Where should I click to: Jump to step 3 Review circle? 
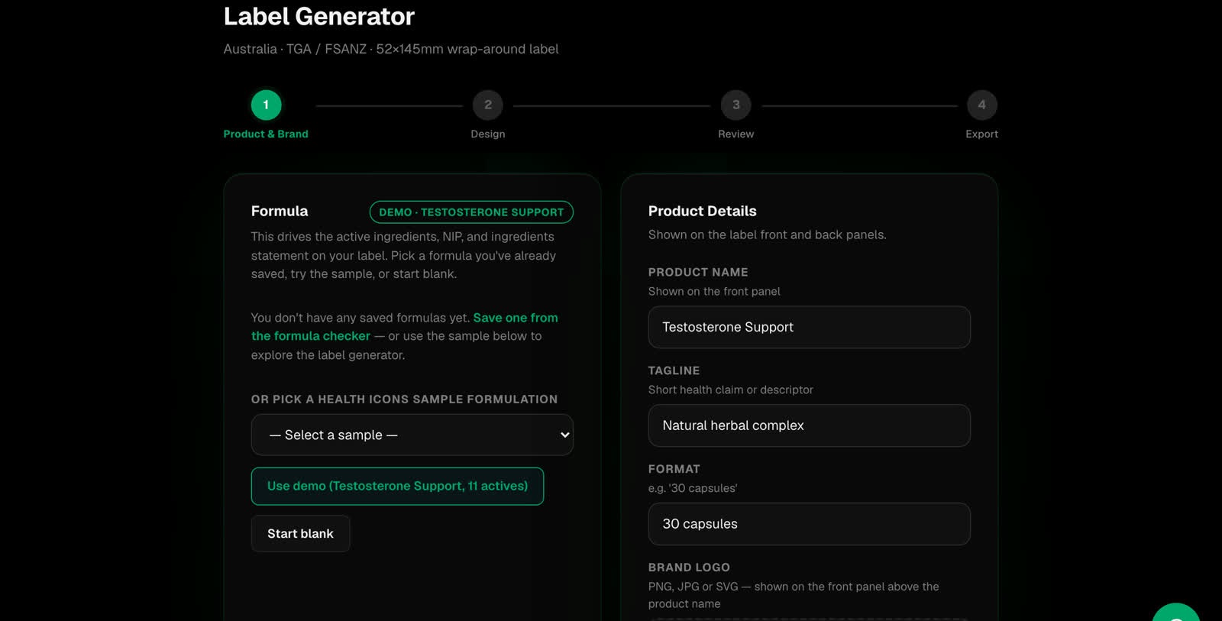pos(736,105)
